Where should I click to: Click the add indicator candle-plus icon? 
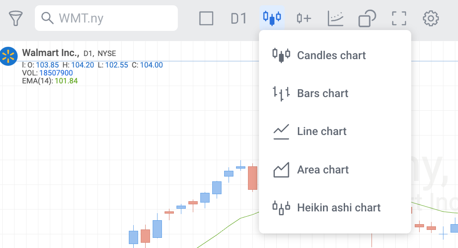point(304,18)
